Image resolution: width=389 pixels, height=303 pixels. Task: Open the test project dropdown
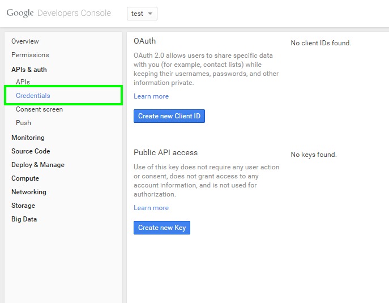142,14
